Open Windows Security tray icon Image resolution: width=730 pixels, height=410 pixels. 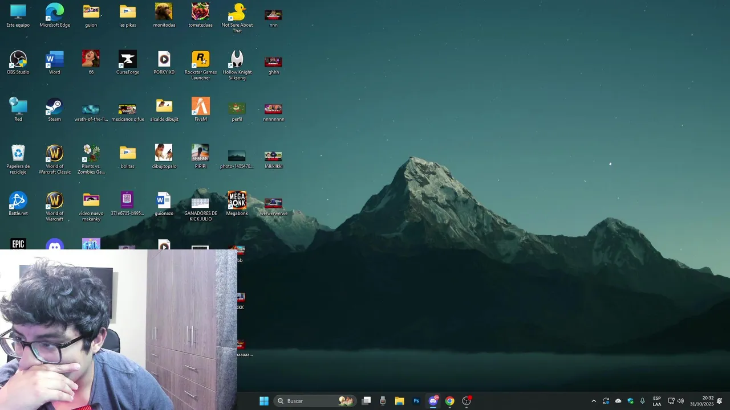click(631, 401)
